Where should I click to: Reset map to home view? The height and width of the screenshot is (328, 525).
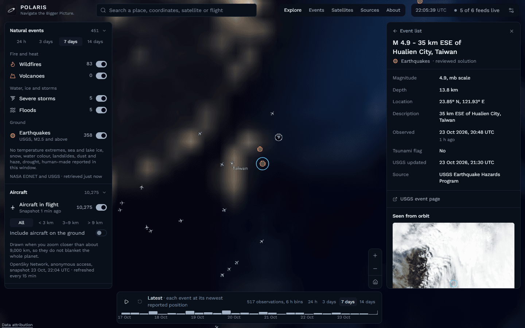pos(375,282)
